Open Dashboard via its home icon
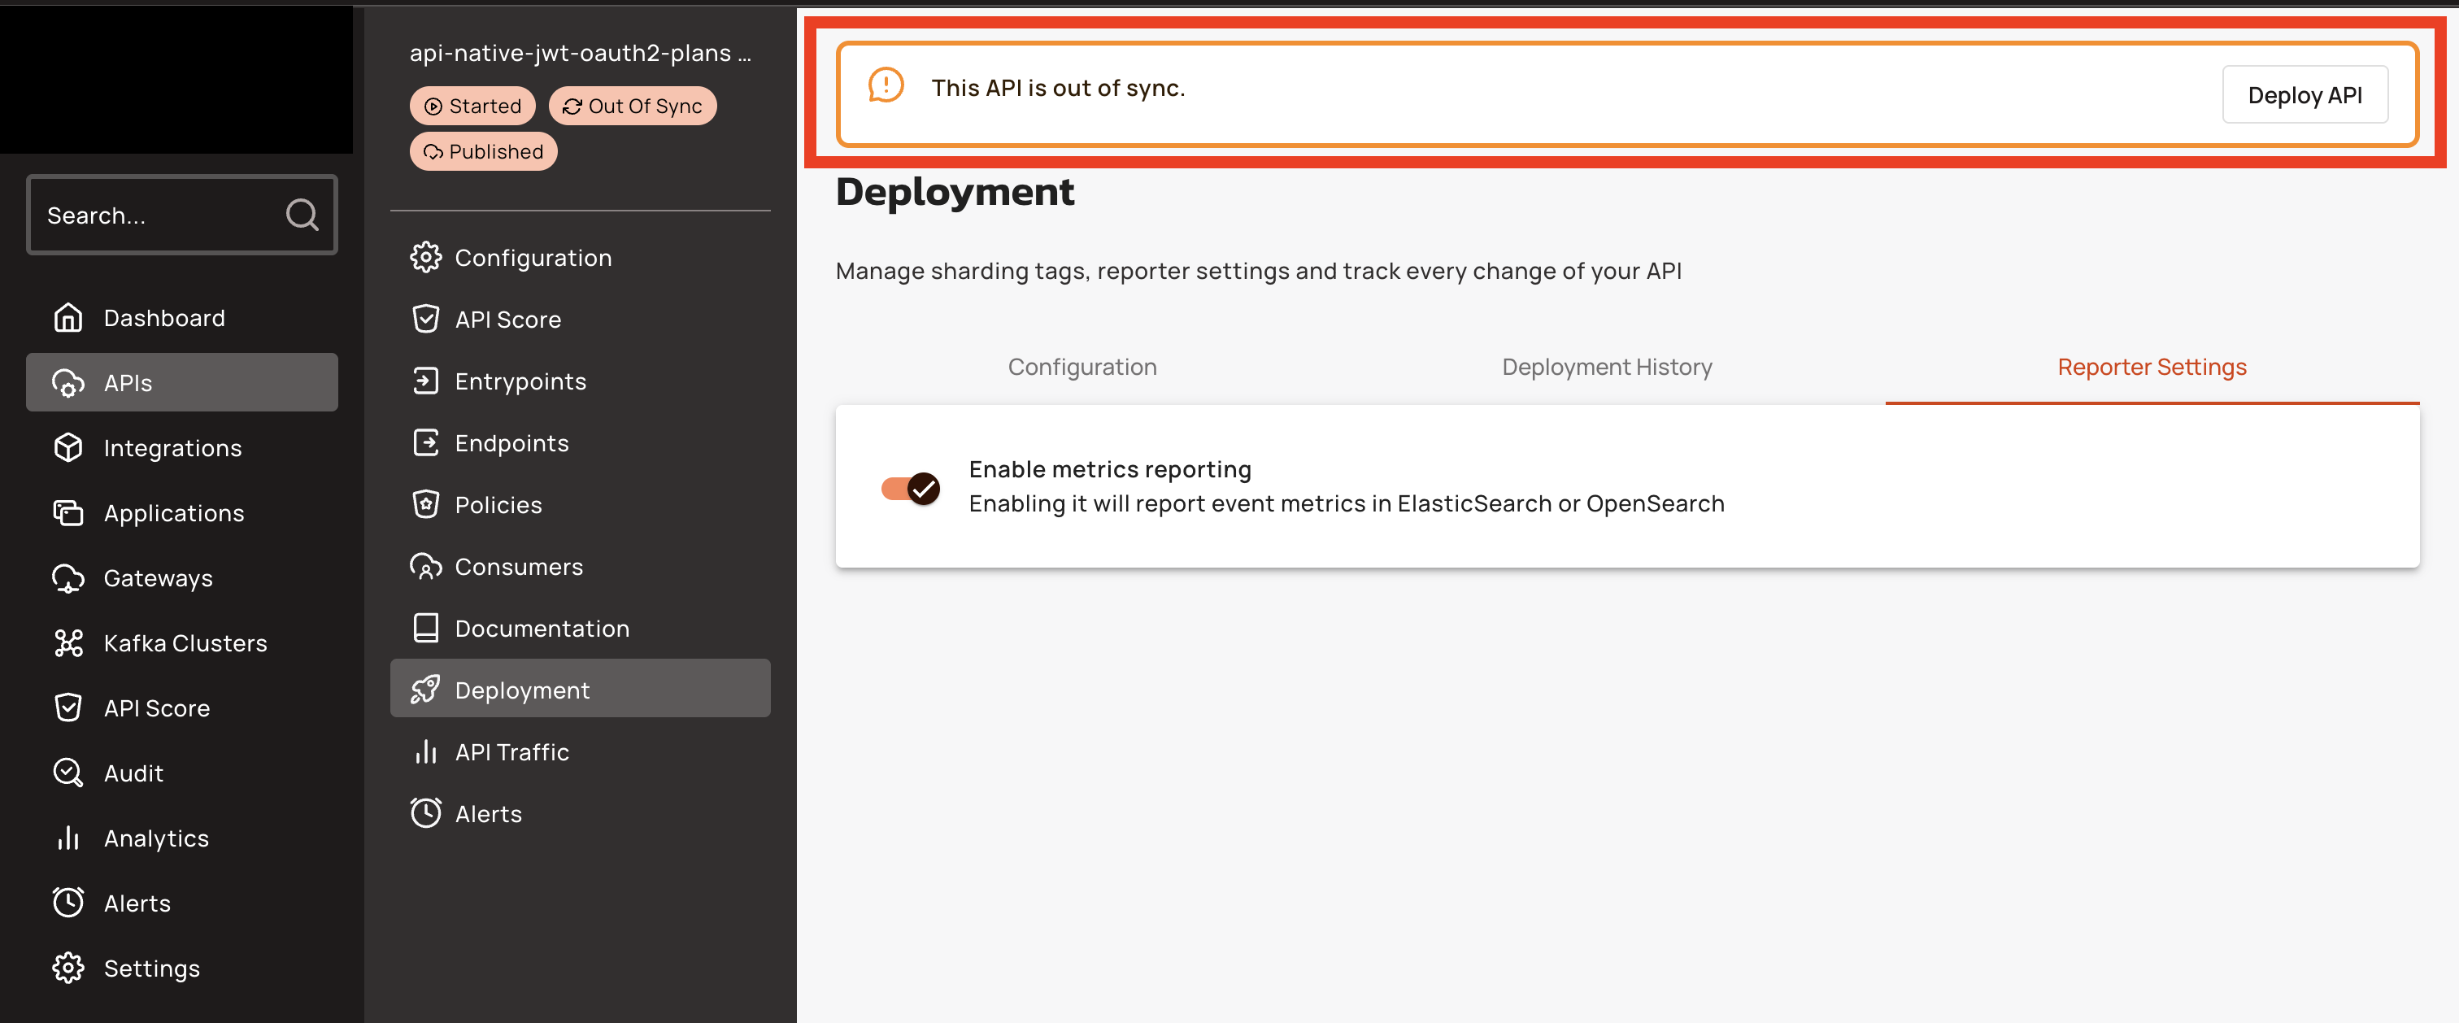The image size is (2459, 1023). (67, 318)
